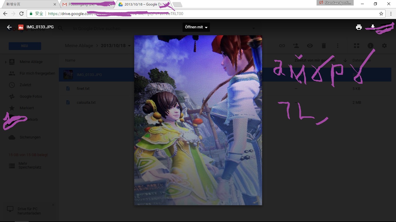
Task: Click '15 GB von 15 GB belegt' text
Action: (x=28, y=155)
